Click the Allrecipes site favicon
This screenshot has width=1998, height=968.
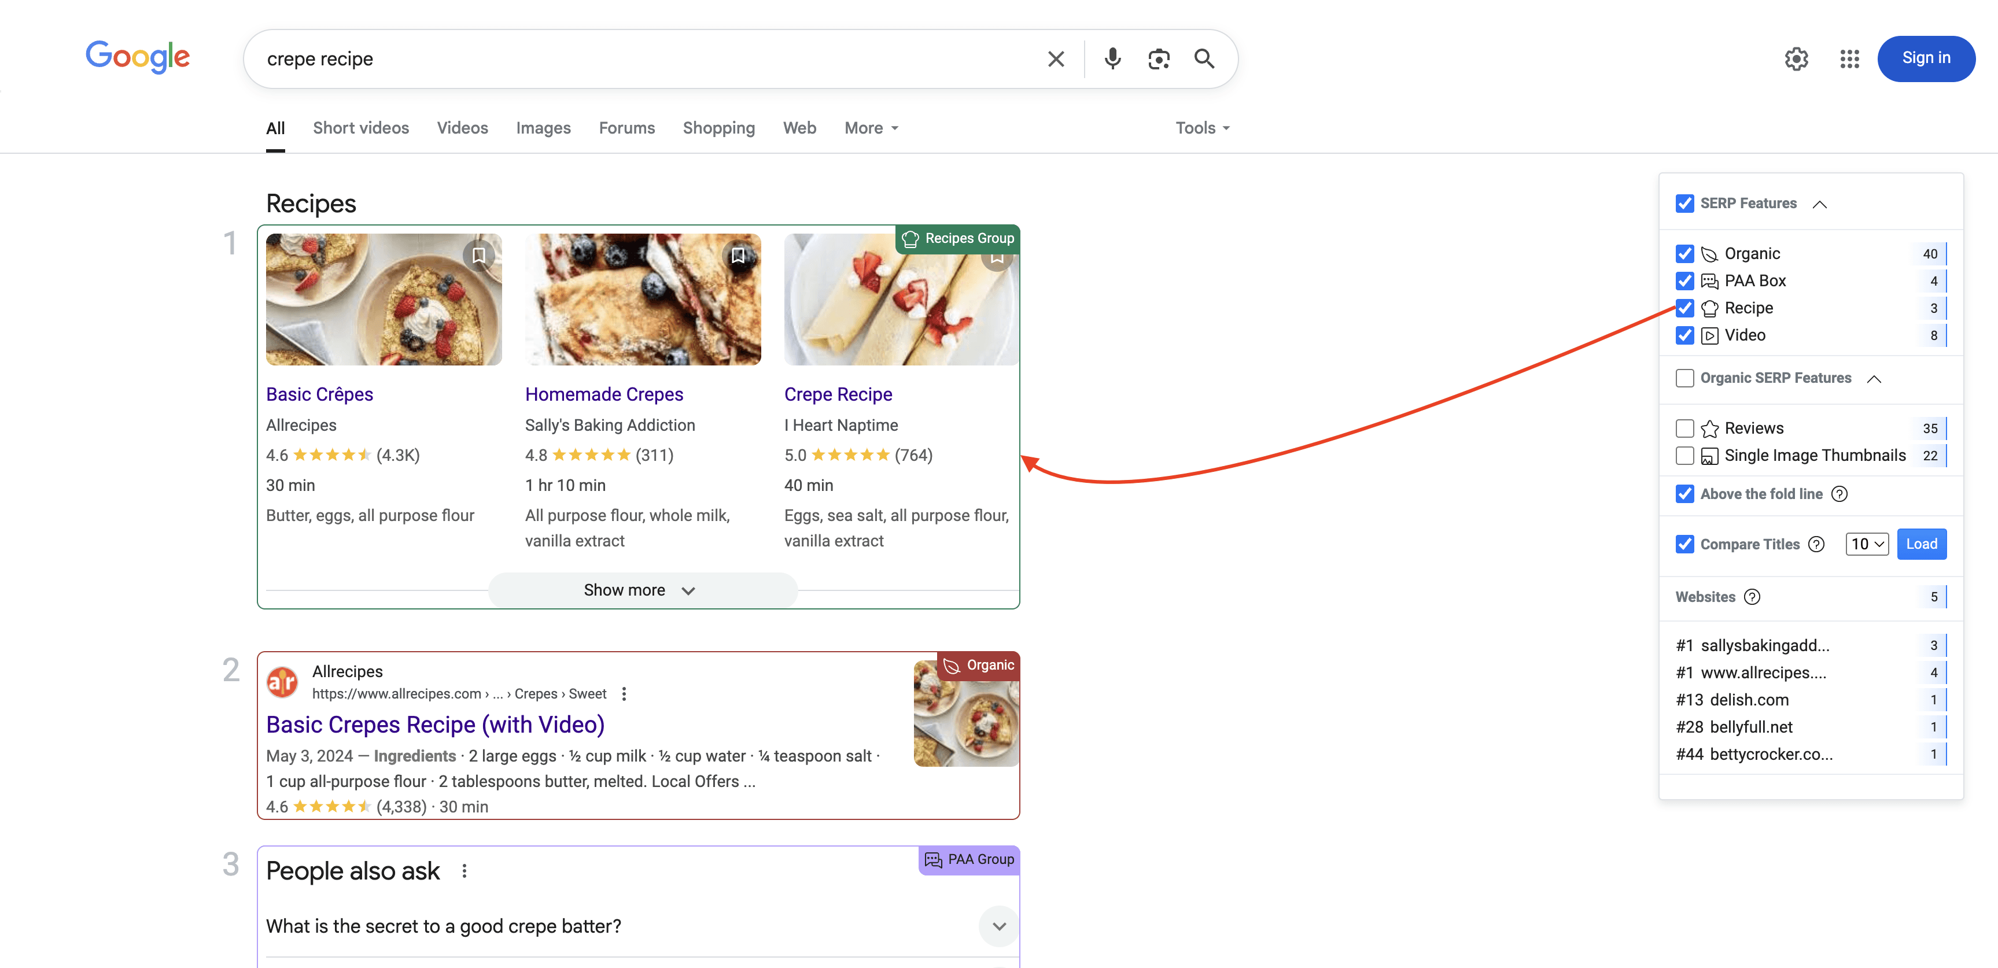point(282,682)
